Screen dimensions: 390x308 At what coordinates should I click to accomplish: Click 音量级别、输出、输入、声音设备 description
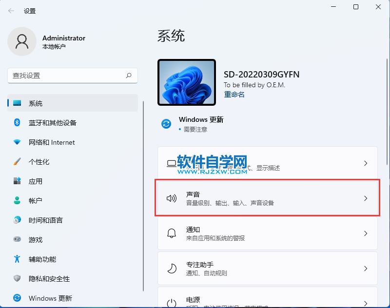pos(230,203)
